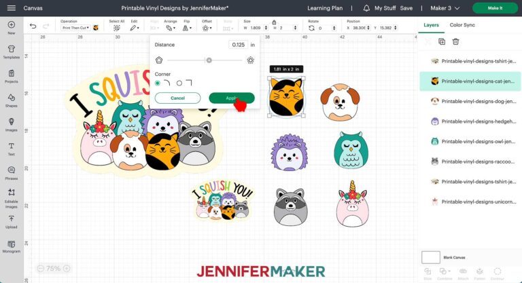Zoom out with minus icon
The width and height of the screenshot is (522, 283).
click(x=41, y=268)
